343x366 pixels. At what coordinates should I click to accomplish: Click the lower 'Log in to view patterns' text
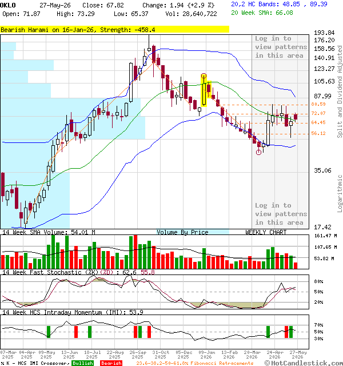(281, 214)
